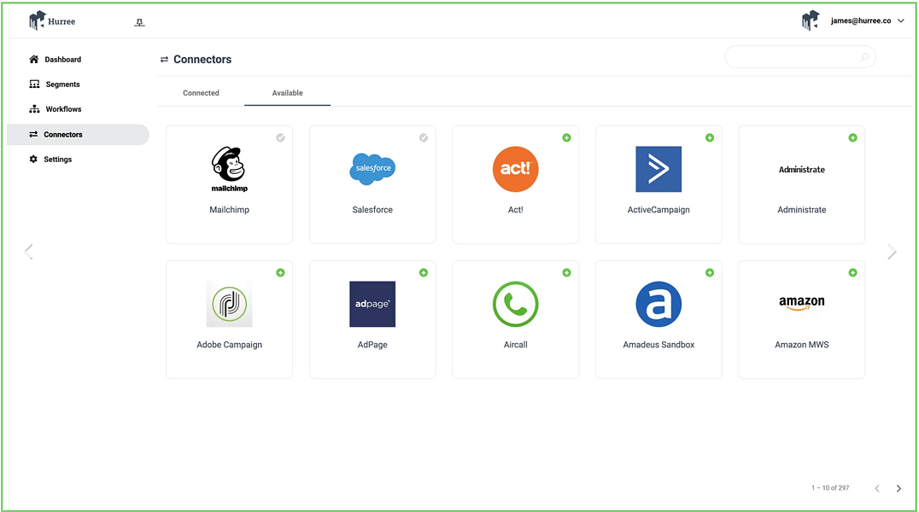The image size is (919, 512).
Task: Click the Aircall green phone logo
Action: 516,304
